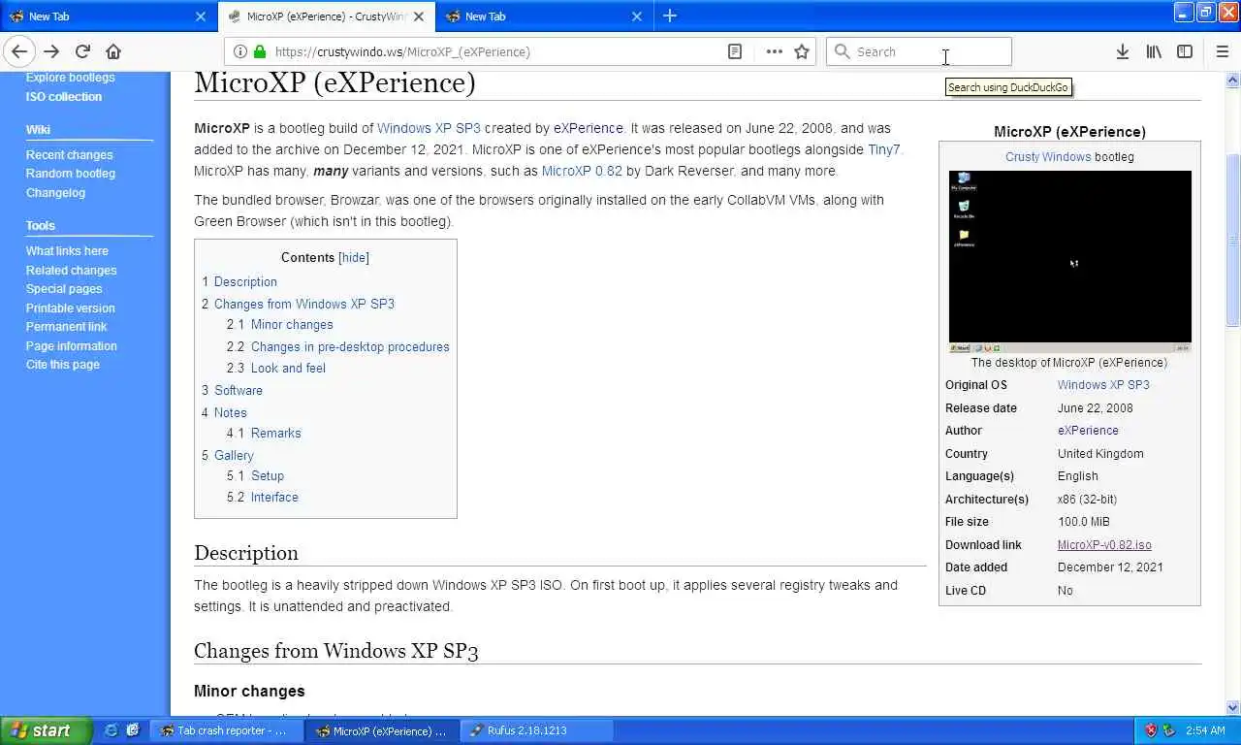Open Cite this page link
The height and width of the screenshot is (745, 1241).
[x=63, y=365]
